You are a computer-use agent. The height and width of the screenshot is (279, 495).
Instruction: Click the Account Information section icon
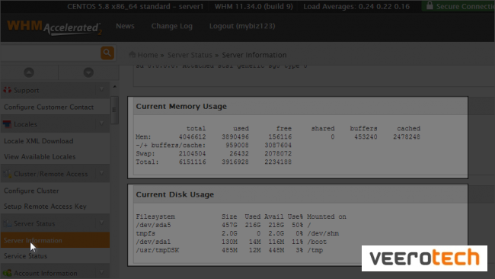7,273
